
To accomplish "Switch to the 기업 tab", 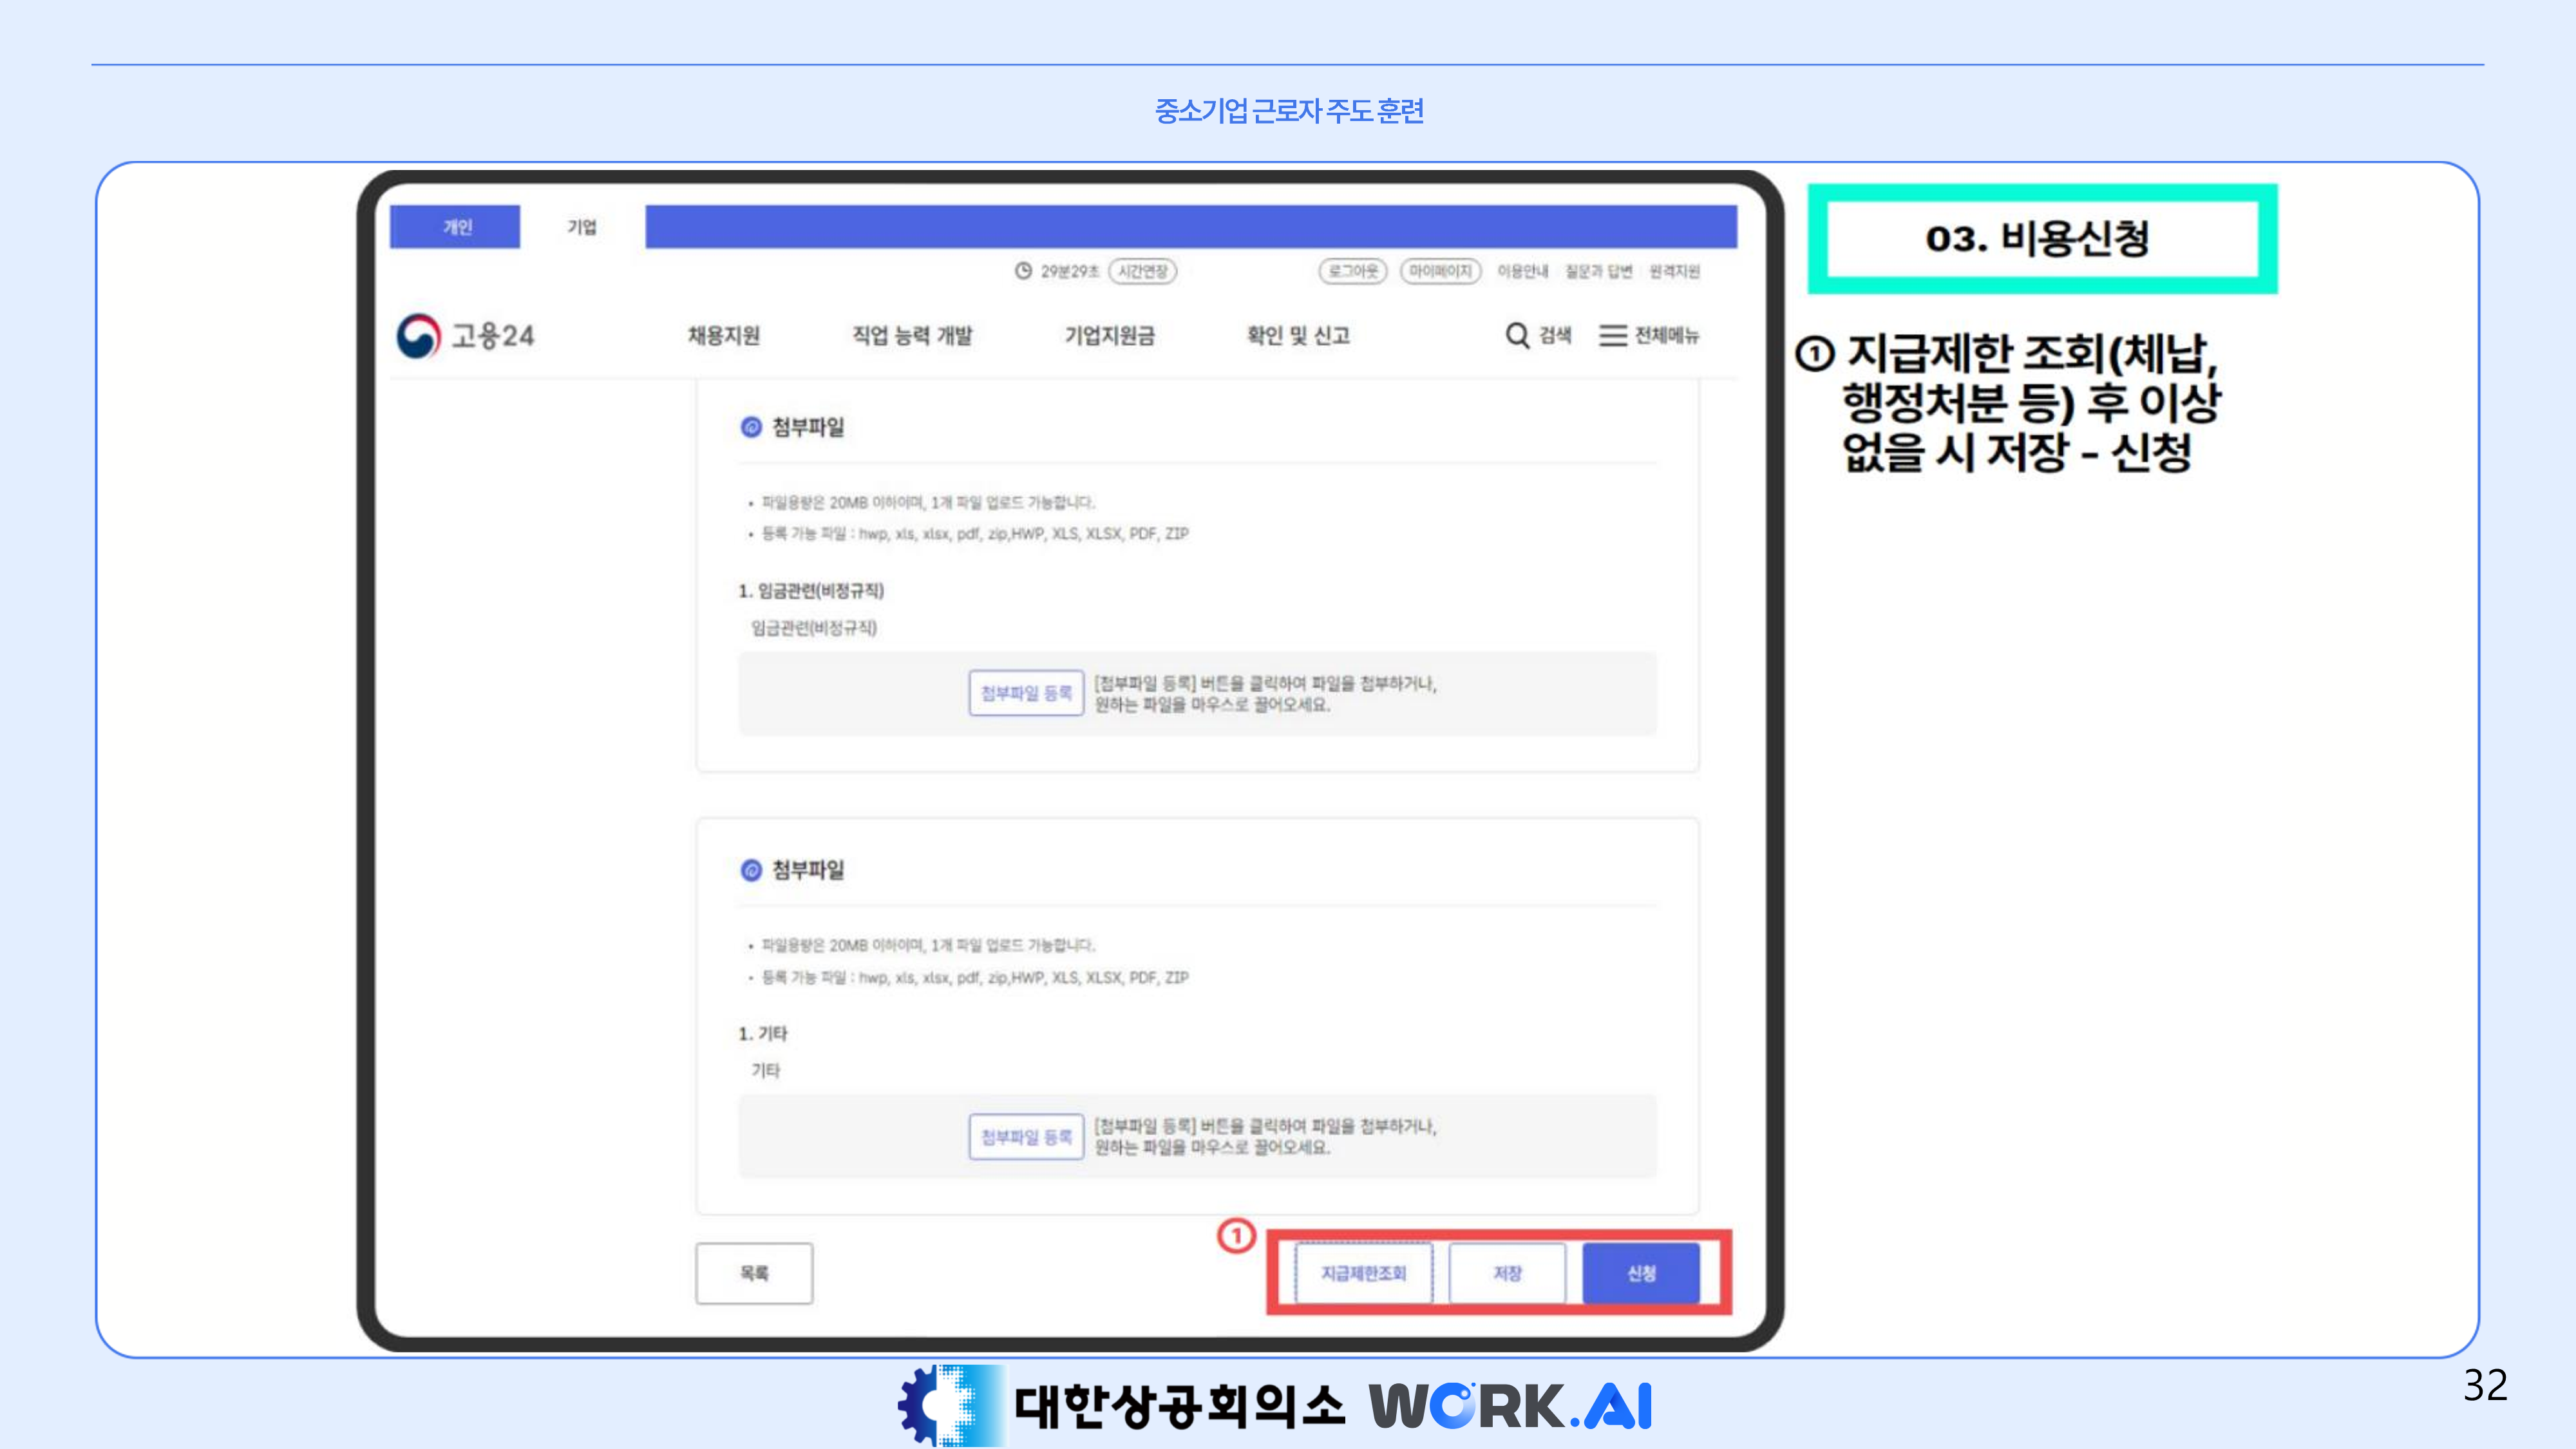I will click(582, 227).
